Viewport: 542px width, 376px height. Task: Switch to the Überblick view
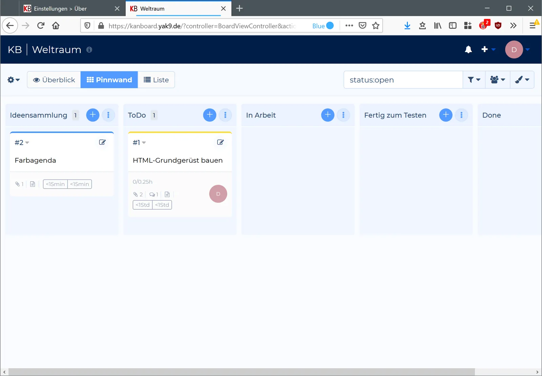pos(54,80)
